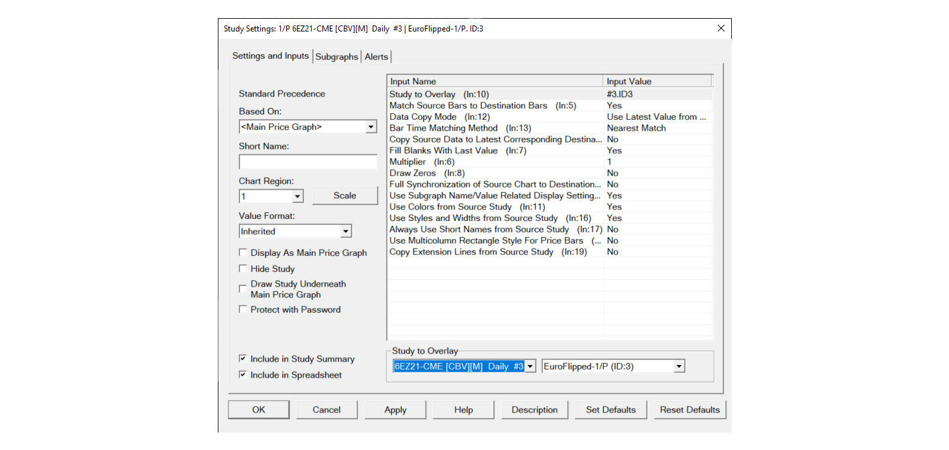Screen dimensions: 949x450
Task: Enable Protect with Password checkbox
Action: click(x=243, y=309)
